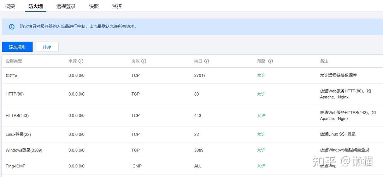Viewport: 383px width, 177px height.
Task: Select the Linux登录(22) row label
Action: (x=18, y=135)
